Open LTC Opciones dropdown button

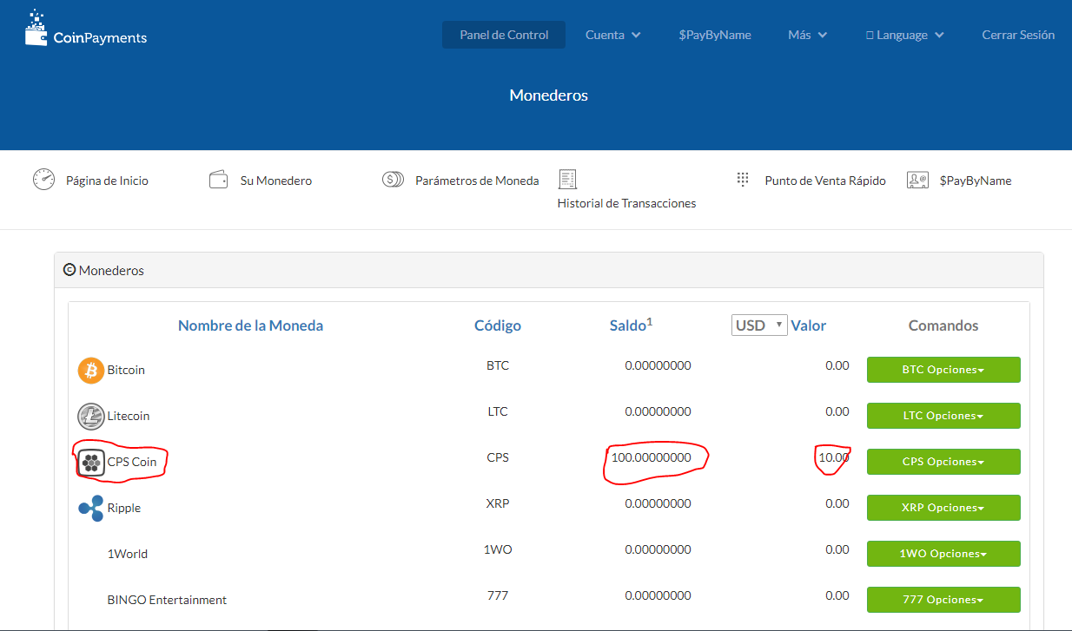click(943, 416)
